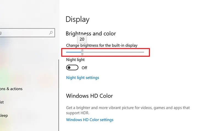
Task: Select the sidebar item ending 'ist'
Action: (x=2, y=102)
